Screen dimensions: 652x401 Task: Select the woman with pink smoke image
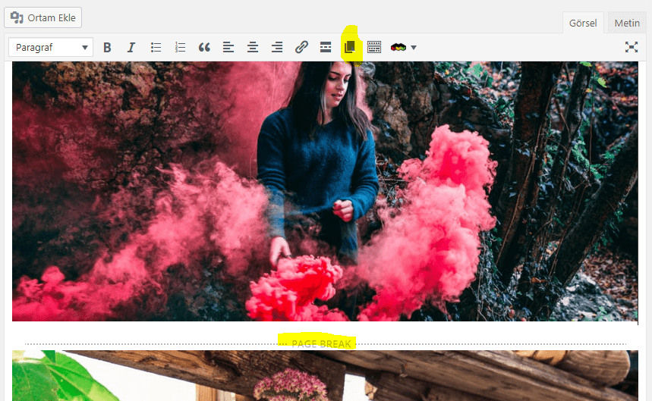[325, 191]
